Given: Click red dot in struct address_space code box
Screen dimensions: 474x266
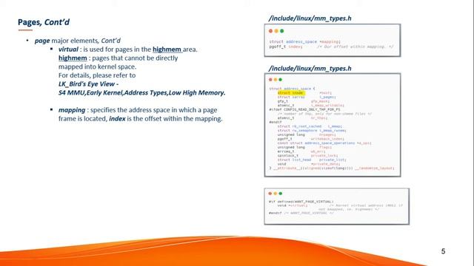Looking at the screenshot, I should tap(270, 80).
